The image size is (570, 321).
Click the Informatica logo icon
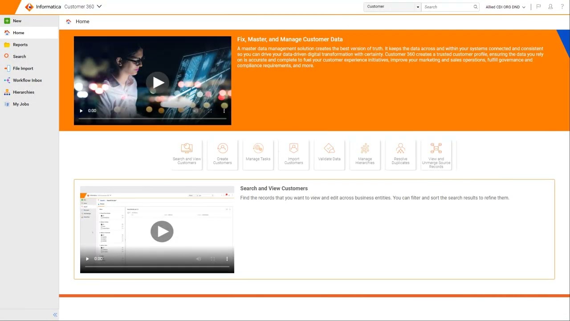pyautogui.click(x=29, y=7)
